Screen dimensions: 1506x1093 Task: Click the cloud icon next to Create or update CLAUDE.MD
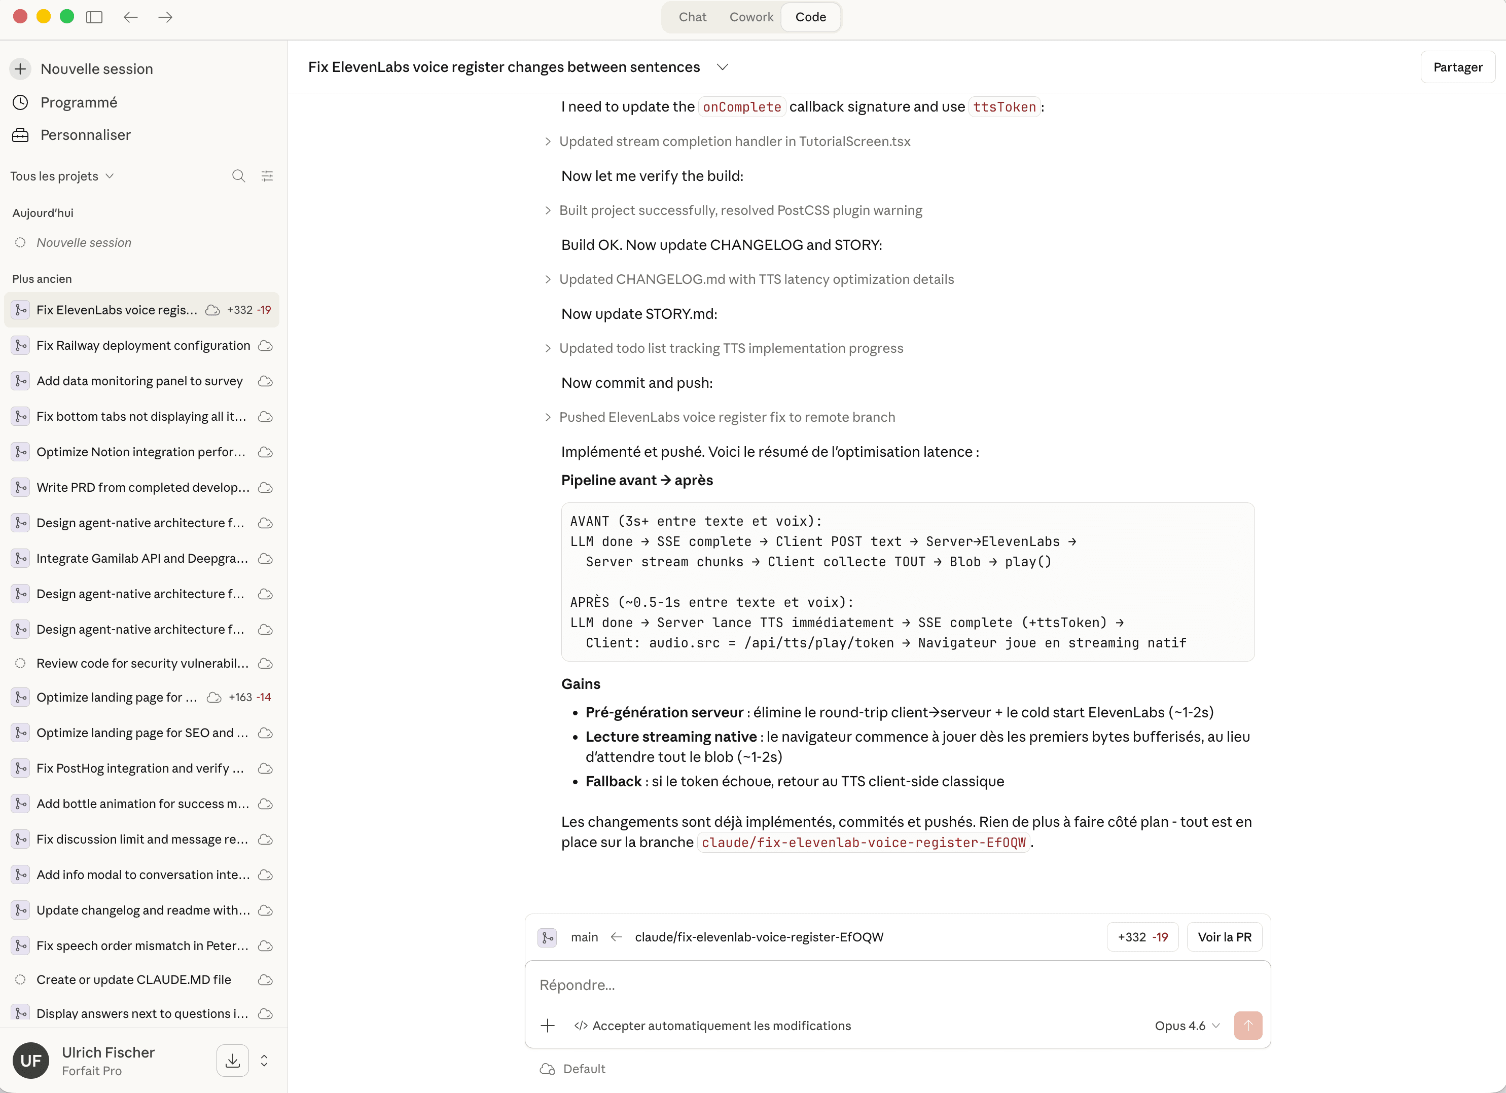pyautogui.click(x=266, y=979)
